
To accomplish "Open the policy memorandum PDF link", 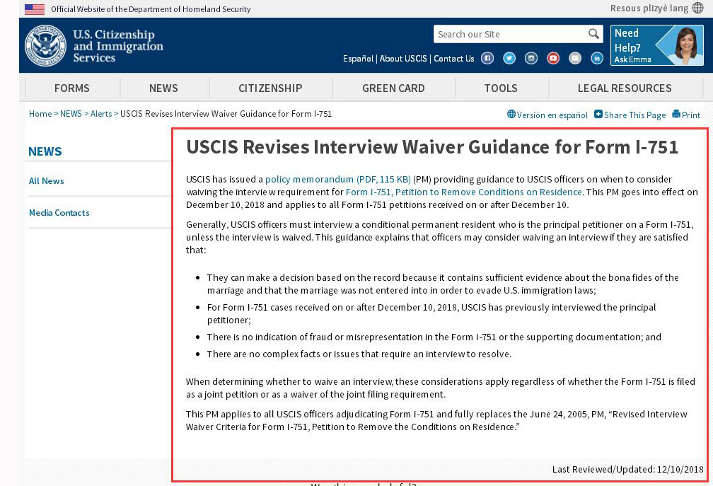I will (x=337, y=180).
